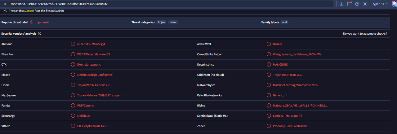Click the msil family label chip
Viewport: 397px width, 134px height.
pyautogui.click(x=284, y=22)
